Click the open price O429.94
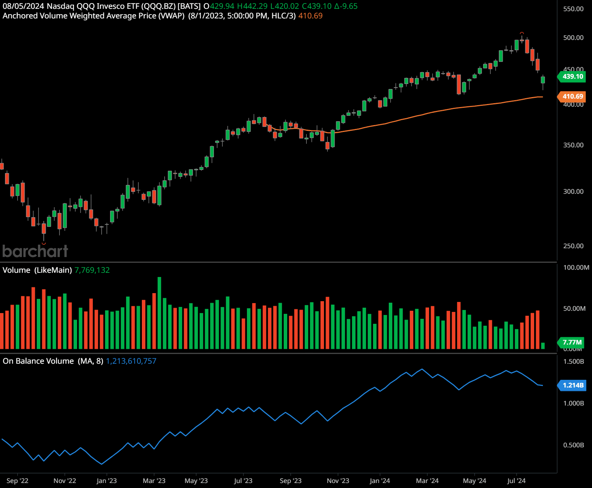 (x=219, y=6)
